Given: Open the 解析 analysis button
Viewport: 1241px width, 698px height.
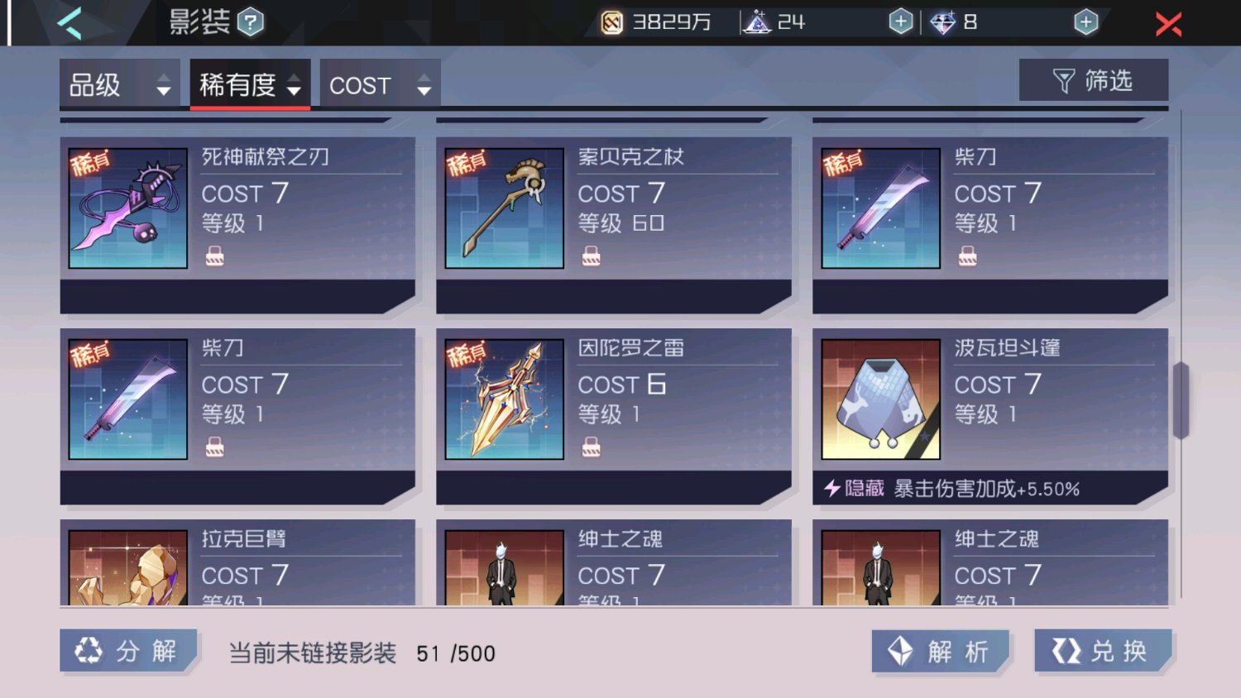Looking at the screenshot, I should tap(941, 652).
